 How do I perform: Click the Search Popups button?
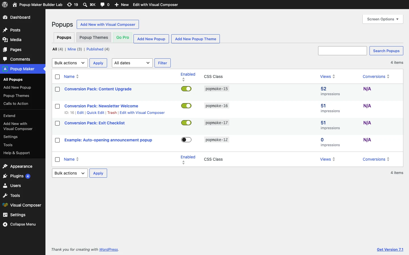click(386, 51)
